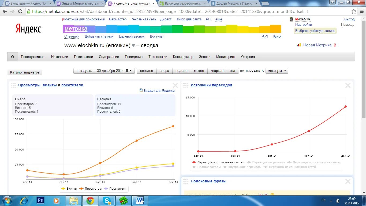
Task: Open the Посещаемость menu
Action: [x=33, y=57]
